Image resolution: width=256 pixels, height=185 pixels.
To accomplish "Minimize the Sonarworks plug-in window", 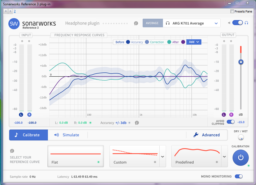I will pyautogui.click(x=230, y=3).
